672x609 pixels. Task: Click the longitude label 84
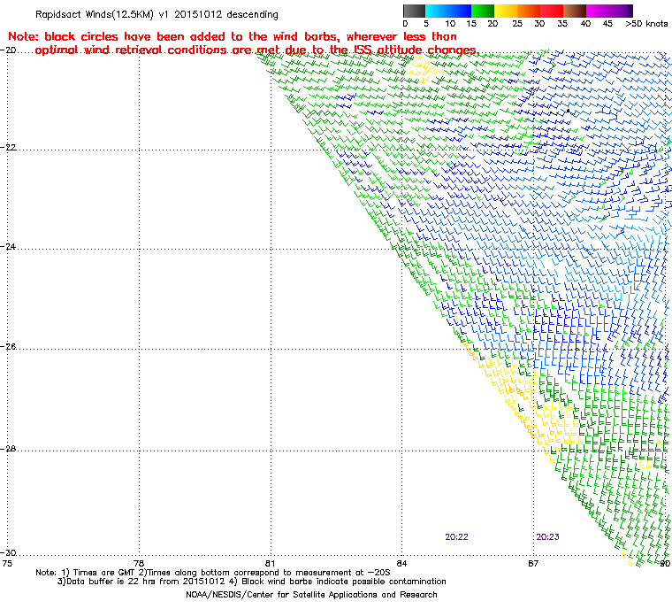pyautogui.click(x=401, y=563)
